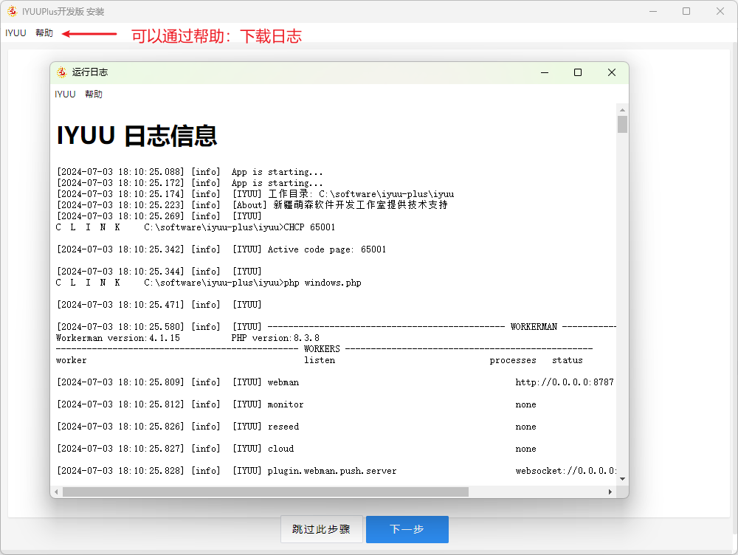
Task: Click the reseed worker log row
Action: click(x=297, y=427)
